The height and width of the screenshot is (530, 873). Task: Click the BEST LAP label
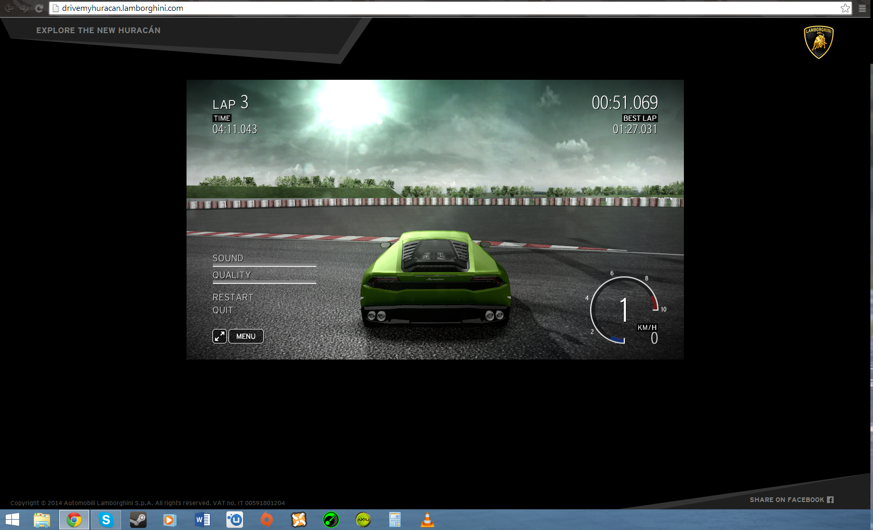point(640,118)
